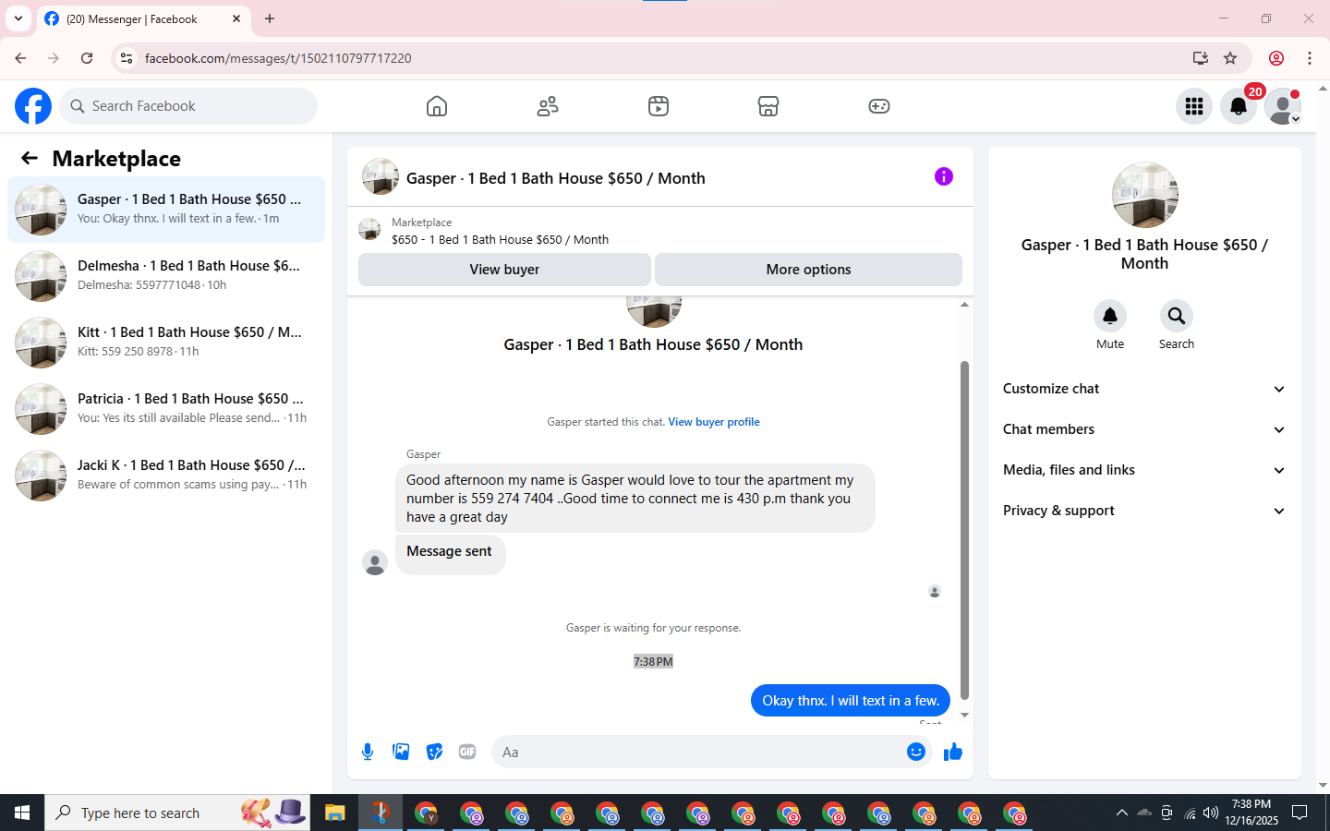Select Delmesha conversation in the list
The width and height of the screenshot is (1330, 831).
pyautogui.click(x=166, y=276)
